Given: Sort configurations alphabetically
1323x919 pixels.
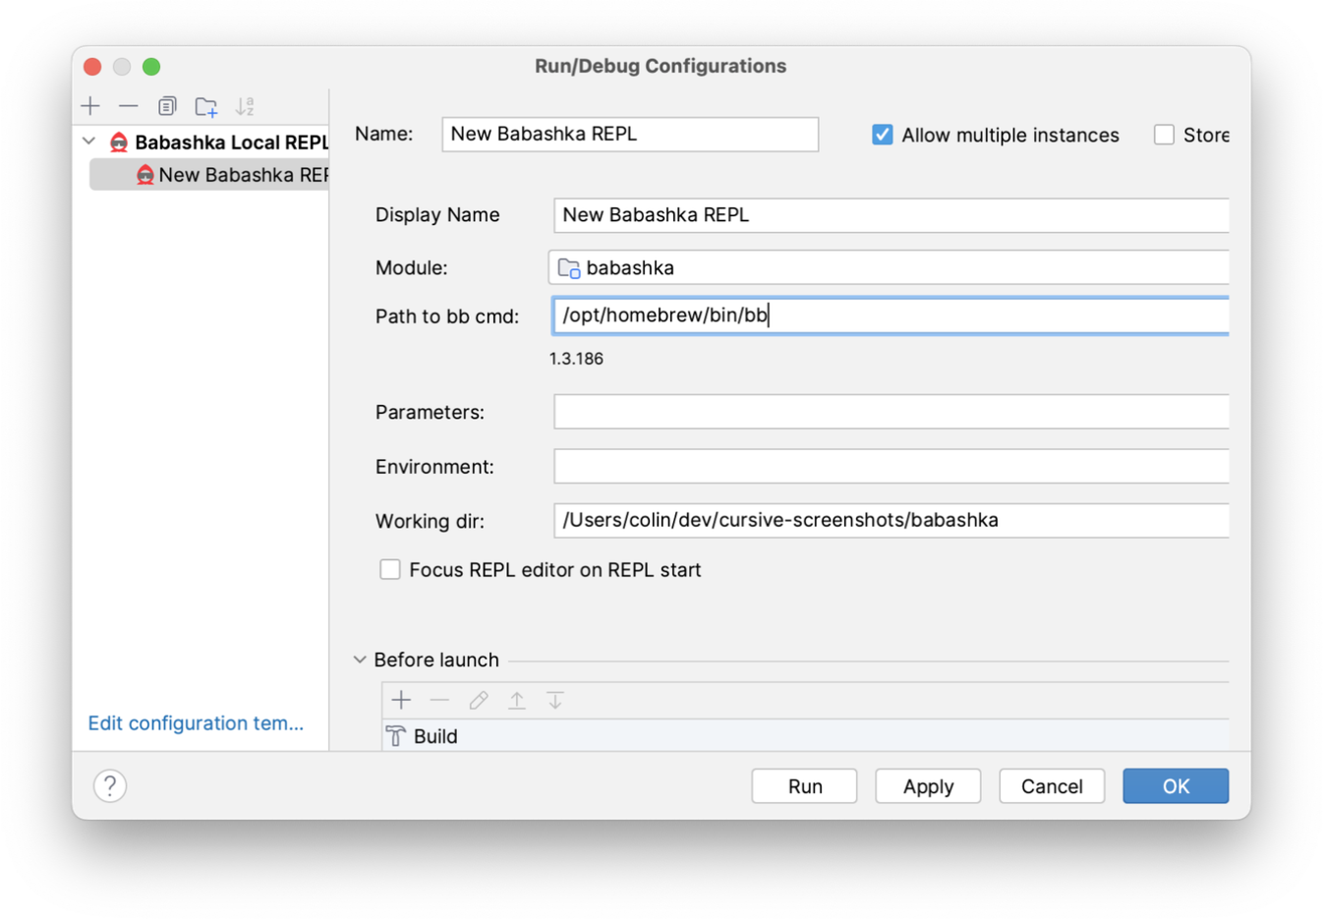Looking at the screenshot, I should [245, 106].
